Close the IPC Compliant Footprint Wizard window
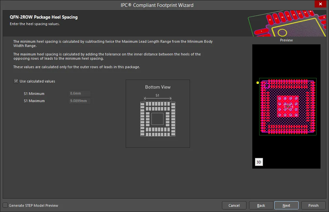 click(321, 4)
